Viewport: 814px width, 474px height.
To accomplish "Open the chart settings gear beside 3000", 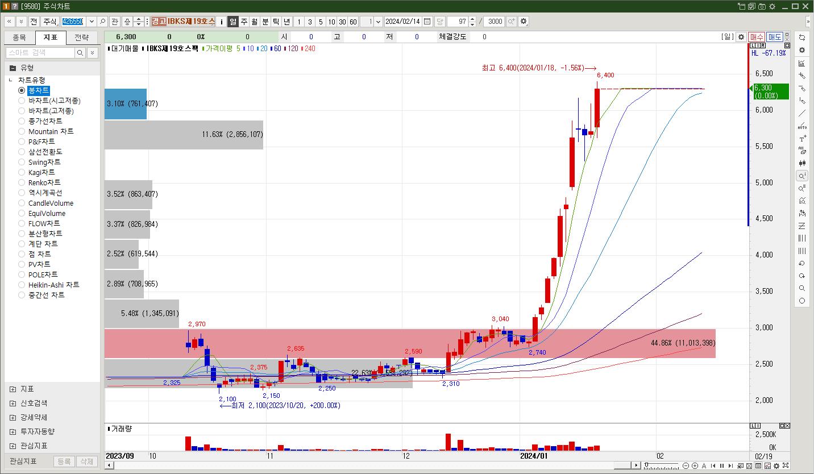I will point(524,22).
